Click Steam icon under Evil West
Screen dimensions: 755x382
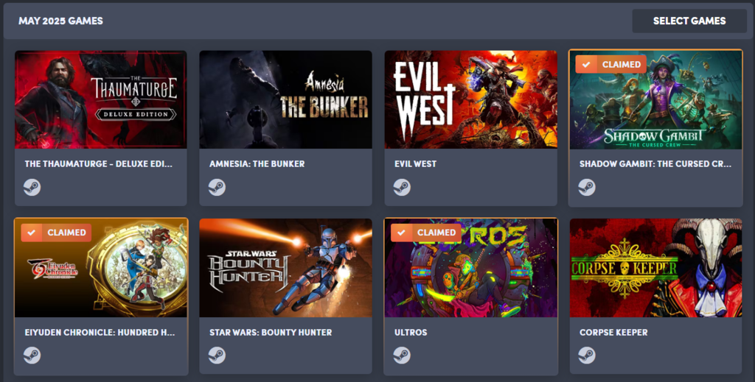[402, 187]
